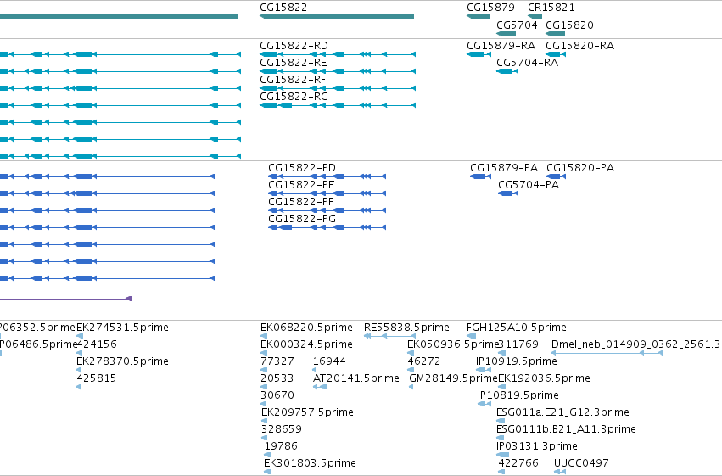
Task: Click the CG5704 gene label
Action: tap(517, 25)
